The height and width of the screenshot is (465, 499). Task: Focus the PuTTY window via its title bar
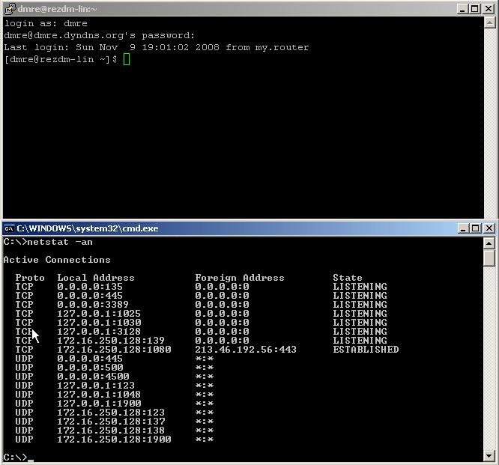pos(225,9)
